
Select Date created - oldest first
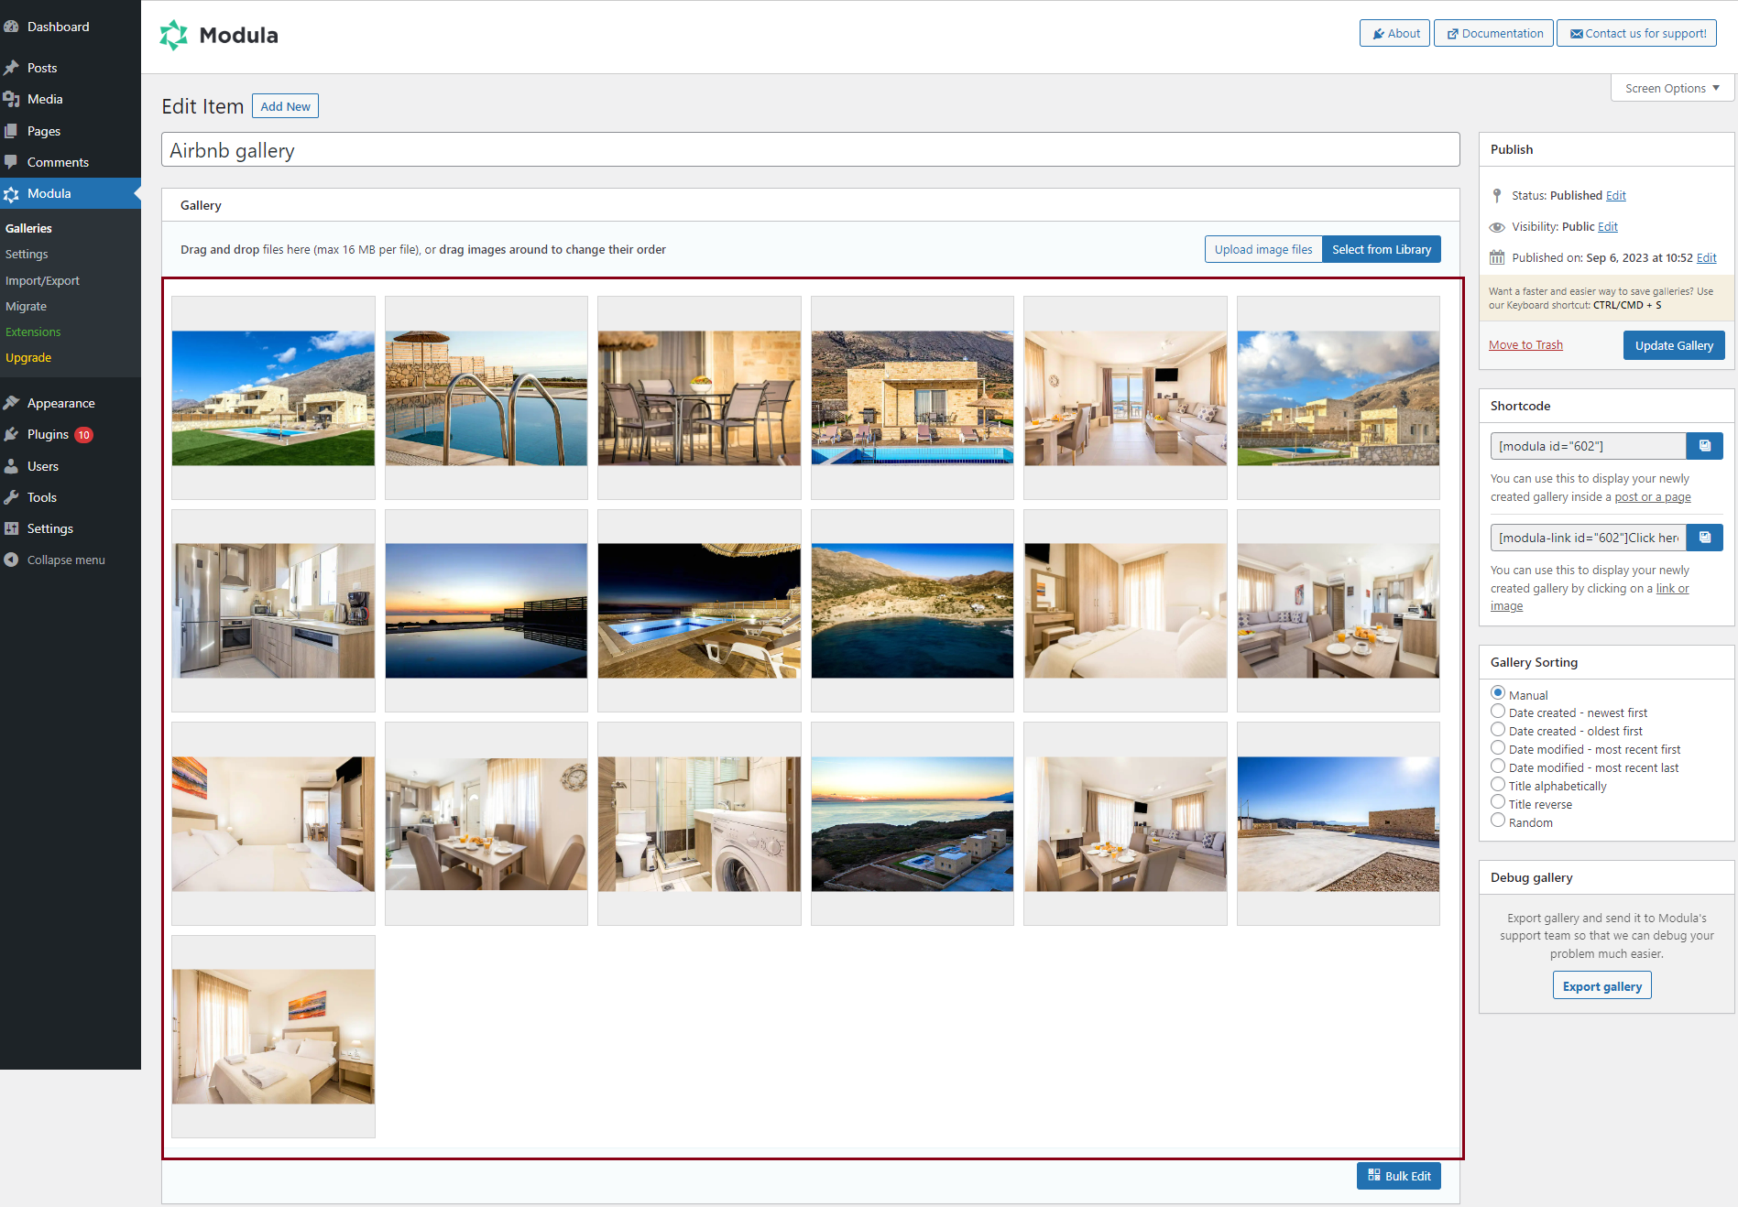click(1498, 730)
